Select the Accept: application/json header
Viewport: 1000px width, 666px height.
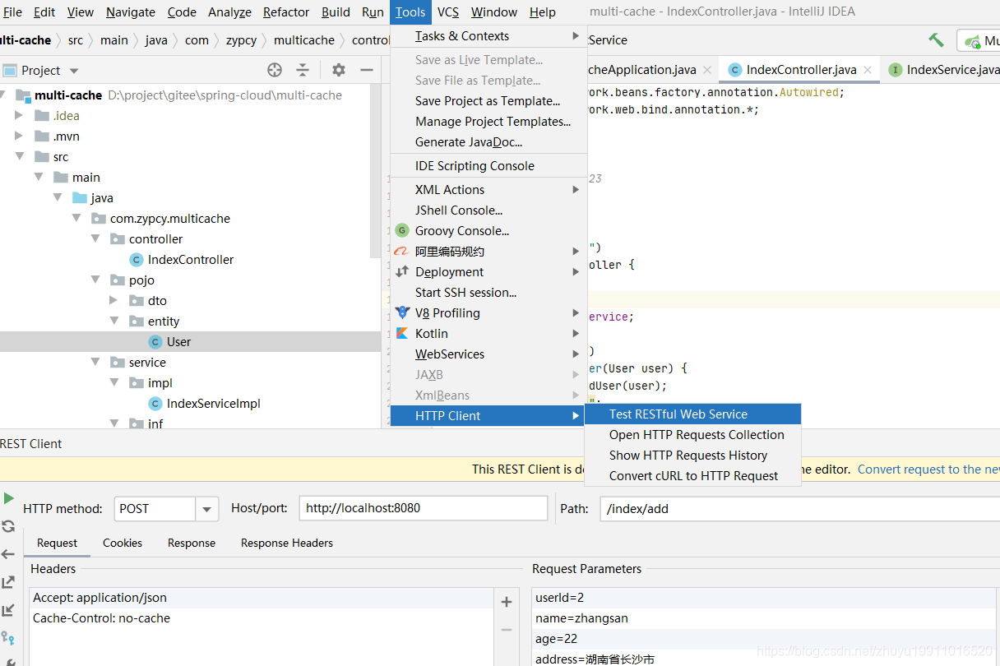262,598
